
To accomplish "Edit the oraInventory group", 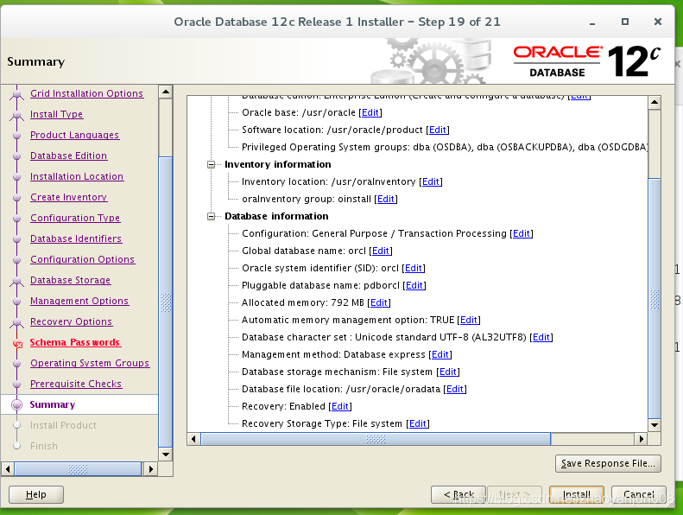I will (385, 199).
